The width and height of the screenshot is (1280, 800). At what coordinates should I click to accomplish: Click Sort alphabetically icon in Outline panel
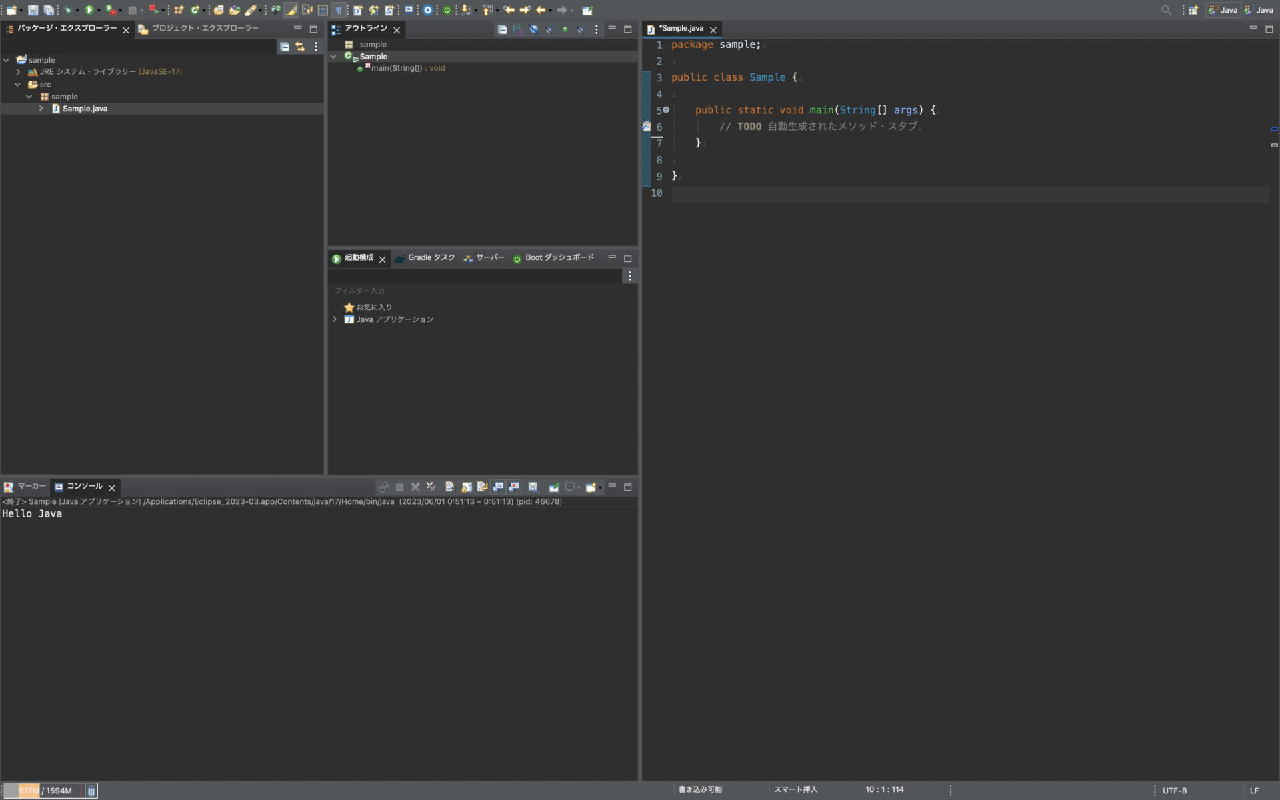[x=518, y=29]
